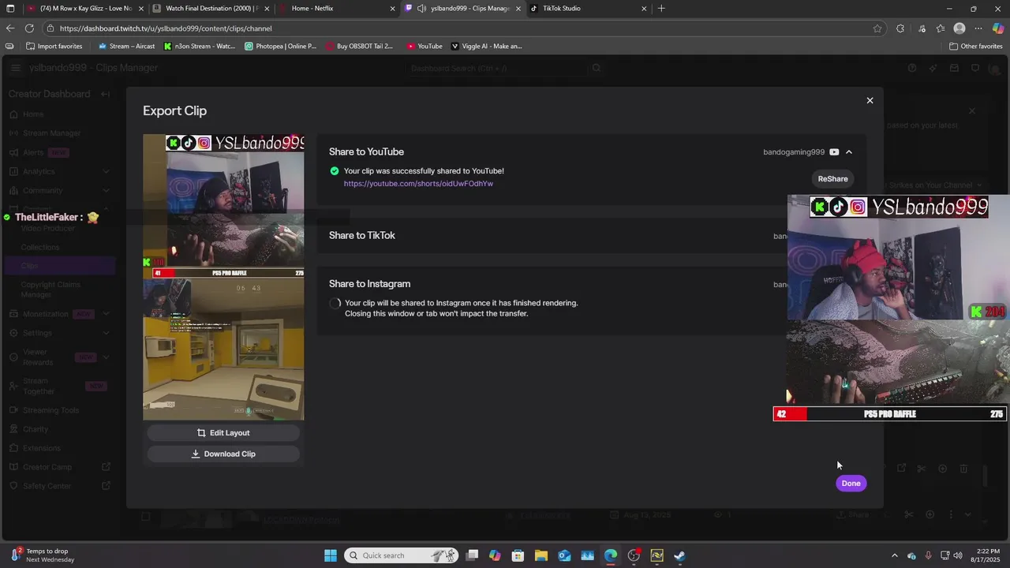Click the purple Done button
The image size is (1010, 568).
851,484
